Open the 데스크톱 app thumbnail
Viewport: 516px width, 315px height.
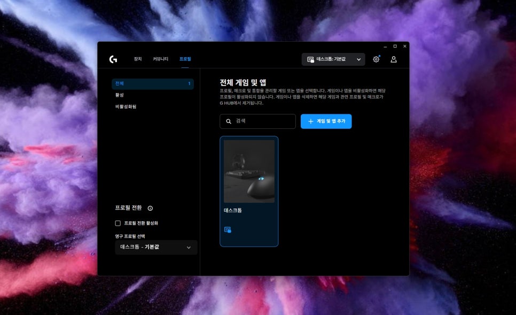[x=249, y=171]
